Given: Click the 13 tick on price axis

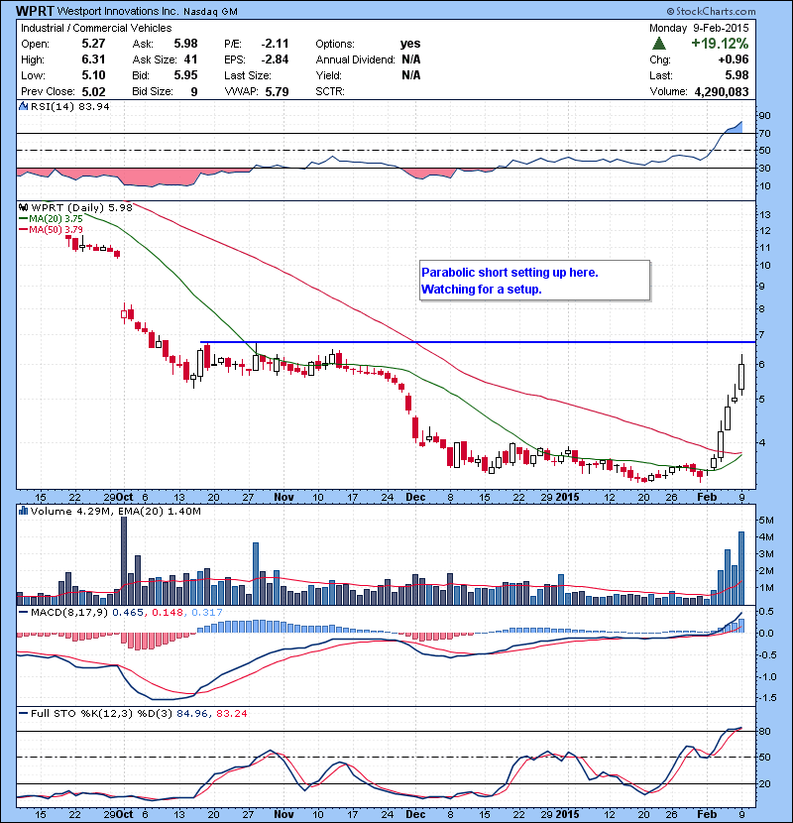Looking at the screenshot, I should click(764, 214).
